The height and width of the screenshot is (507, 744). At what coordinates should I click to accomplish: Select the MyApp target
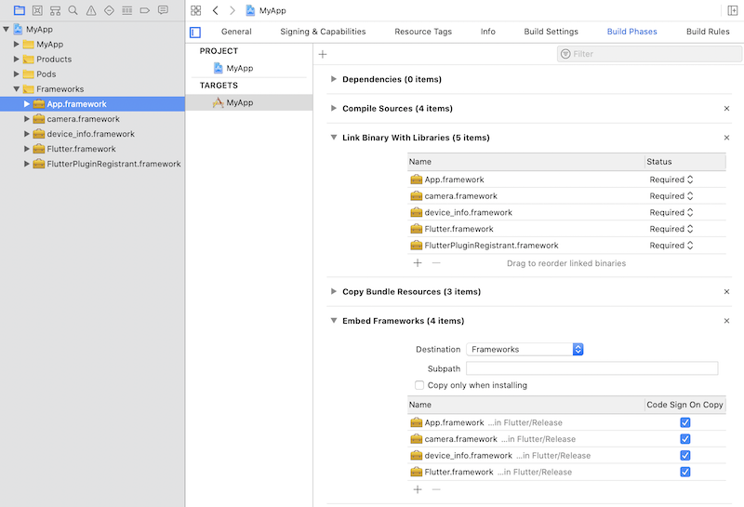pyautogui.click(x=239, y=102)
